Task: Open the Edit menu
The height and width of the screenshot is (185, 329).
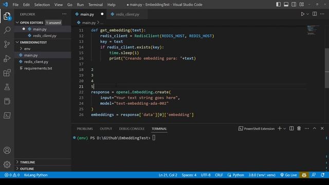Action: 26,5
